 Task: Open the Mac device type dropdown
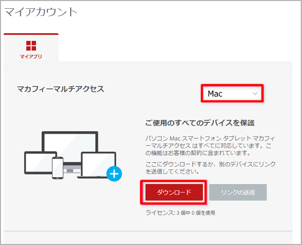pyautogui.click(x=232, y=93)
